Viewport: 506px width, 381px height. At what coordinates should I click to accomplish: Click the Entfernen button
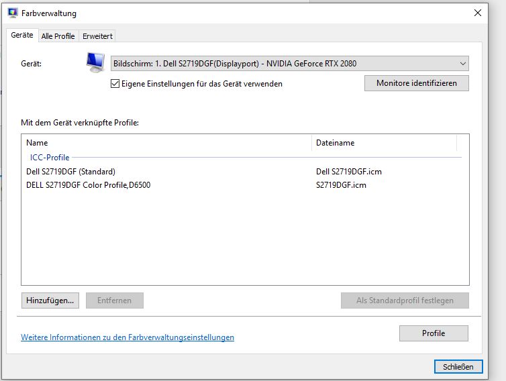coord(115,301)
